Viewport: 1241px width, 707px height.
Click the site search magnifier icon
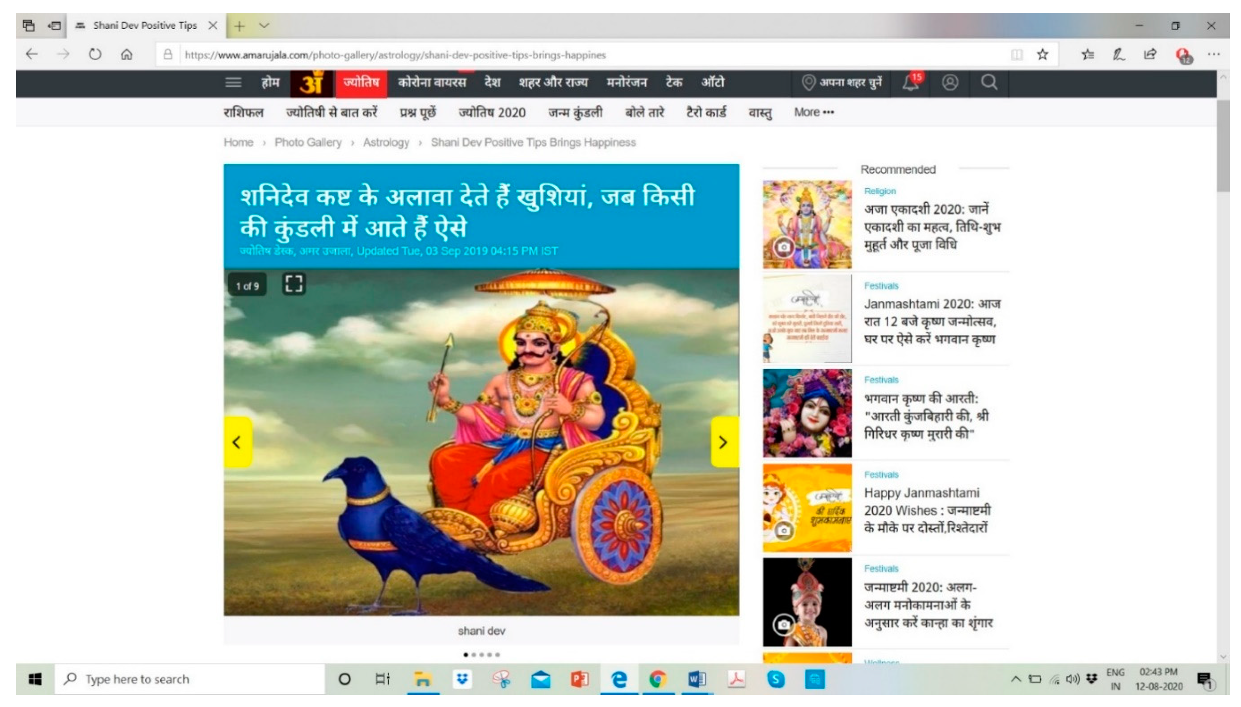[x=989, y=83]
